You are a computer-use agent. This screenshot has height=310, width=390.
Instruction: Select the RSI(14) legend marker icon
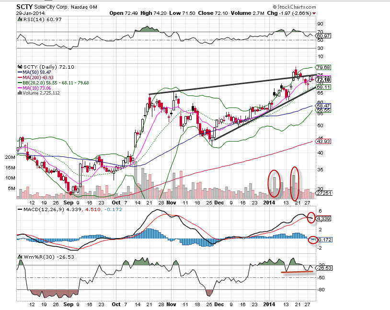(x=19, y=19)
